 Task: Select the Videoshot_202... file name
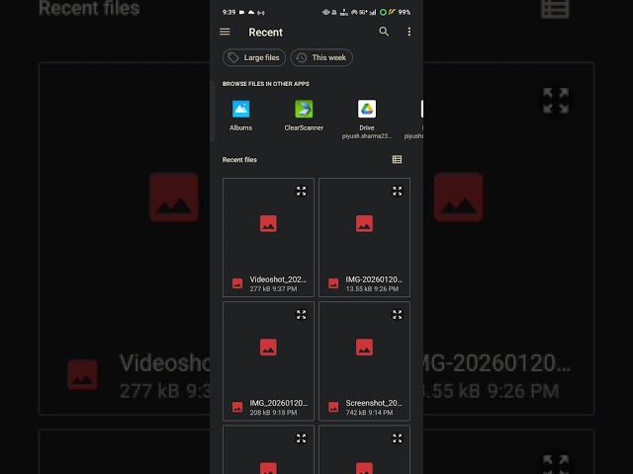pyautogui.click(x=278, y=279)
